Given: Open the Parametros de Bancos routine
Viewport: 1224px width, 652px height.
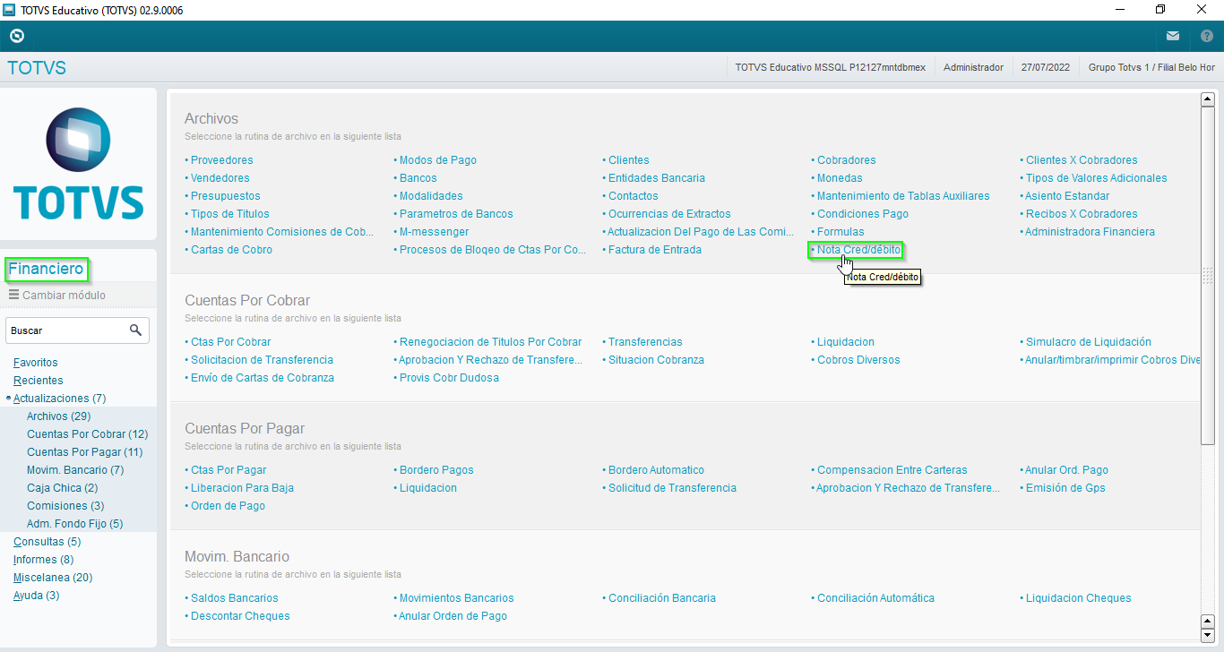Looking at the screenshot, I should click(x=456, y=214).
